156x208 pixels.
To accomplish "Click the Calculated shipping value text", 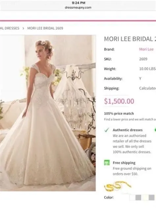I will 147,88.
